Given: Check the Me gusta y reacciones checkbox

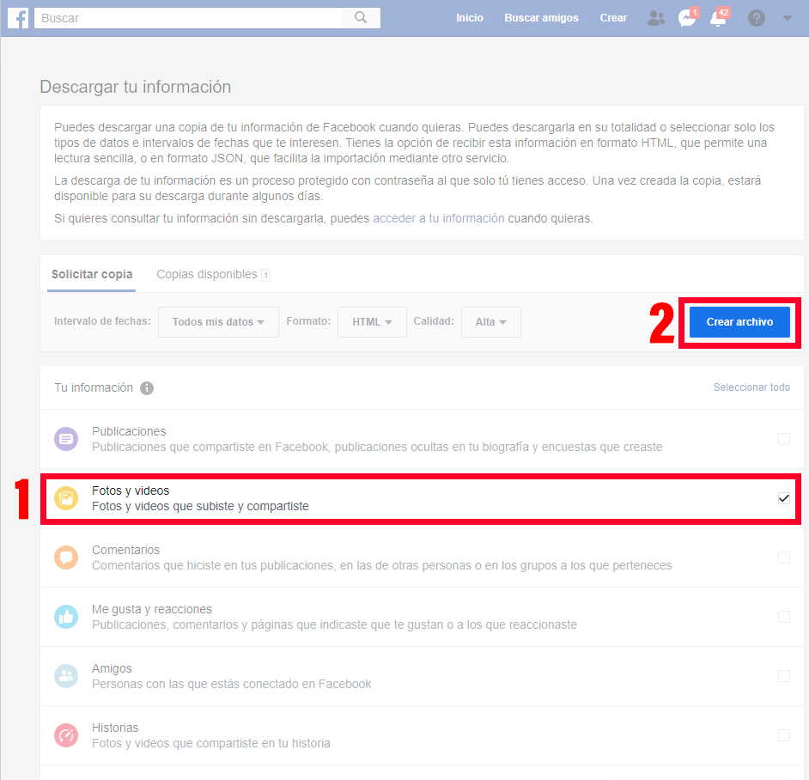Looking at the screenshot, I should 784,617.
